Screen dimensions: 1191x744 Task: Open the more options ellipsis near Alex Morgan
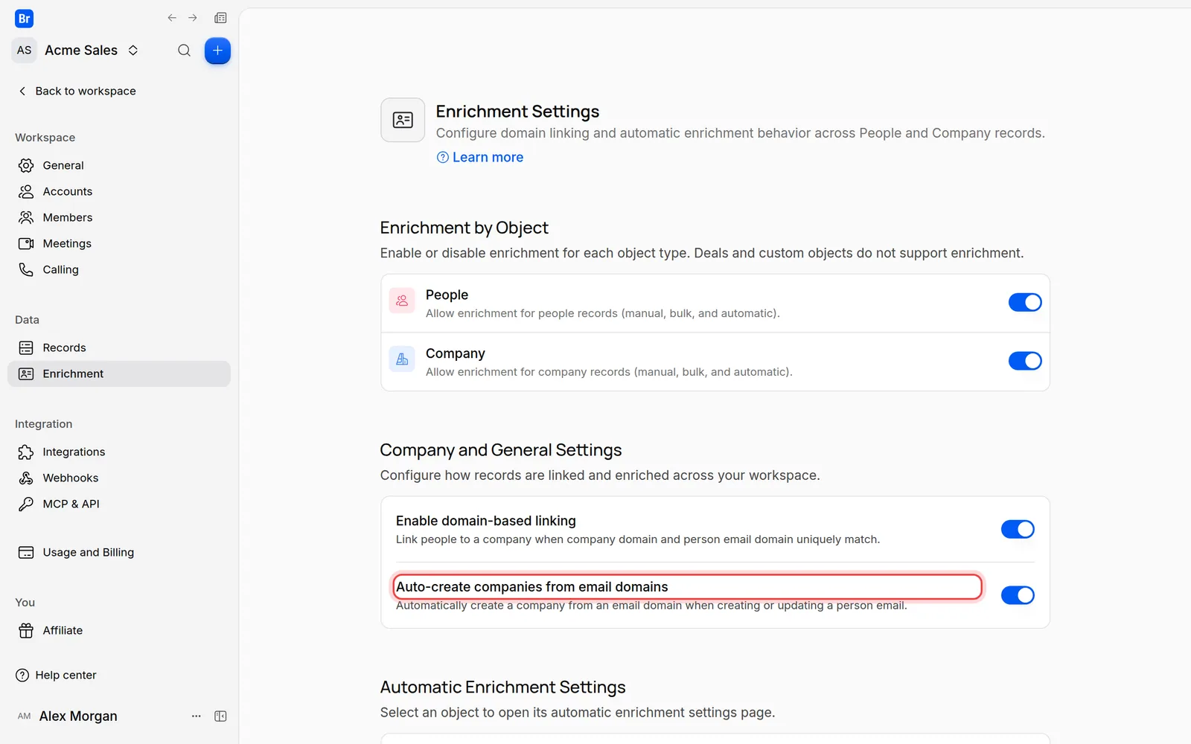click(197, 716)
